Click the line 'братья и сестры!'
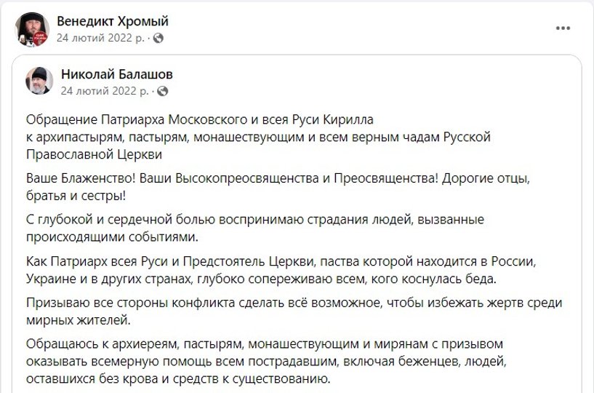 coord(76,195)
